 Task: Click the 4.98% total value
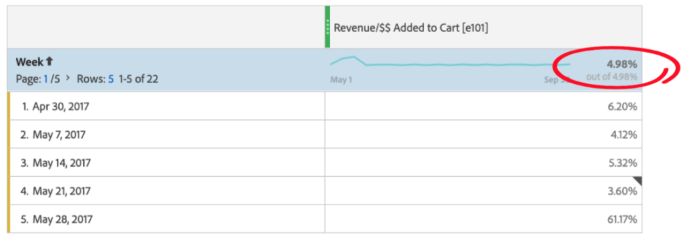coord(622,64)
